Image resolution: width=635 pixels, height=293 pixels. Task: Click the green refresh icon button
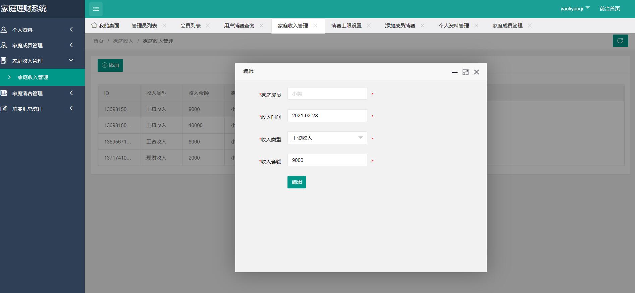(620, 41)
